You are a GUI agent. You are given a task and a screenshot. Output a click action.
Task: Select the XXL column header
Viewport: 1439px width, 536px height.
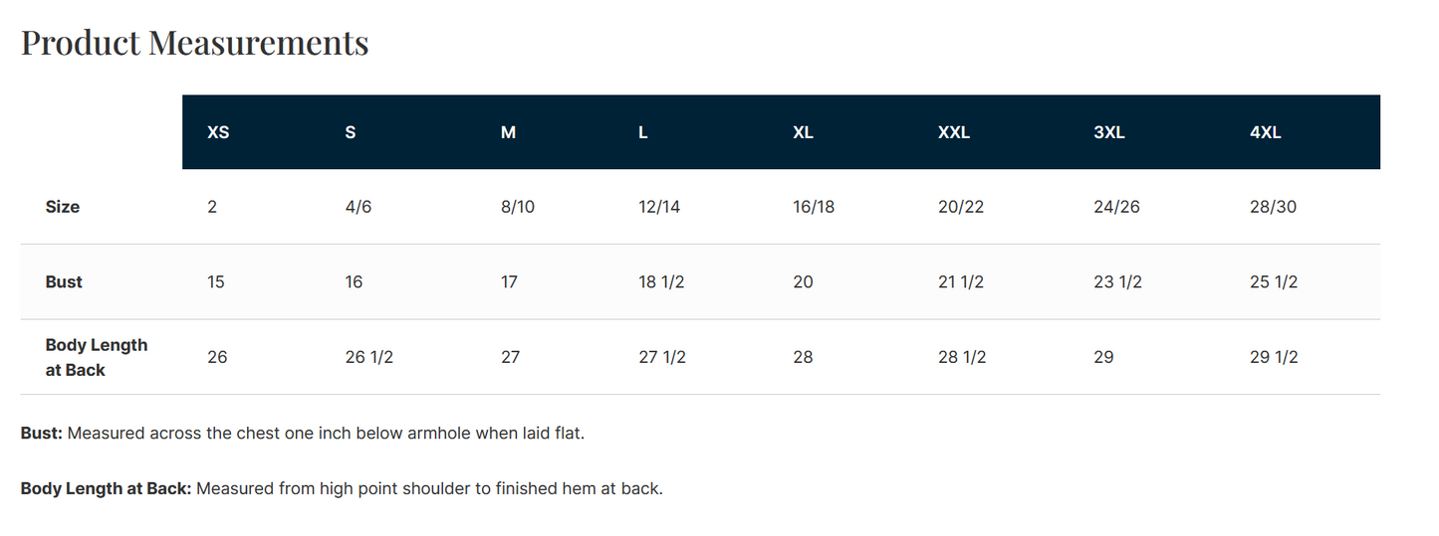[954, 132]
